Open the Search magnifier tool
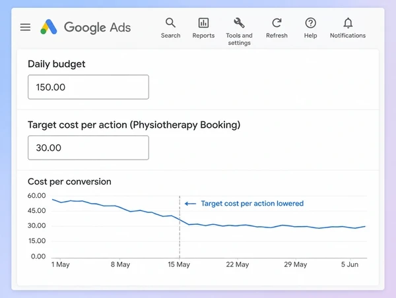Viewport: 396px width, 298px height. [x=170, y=28]
